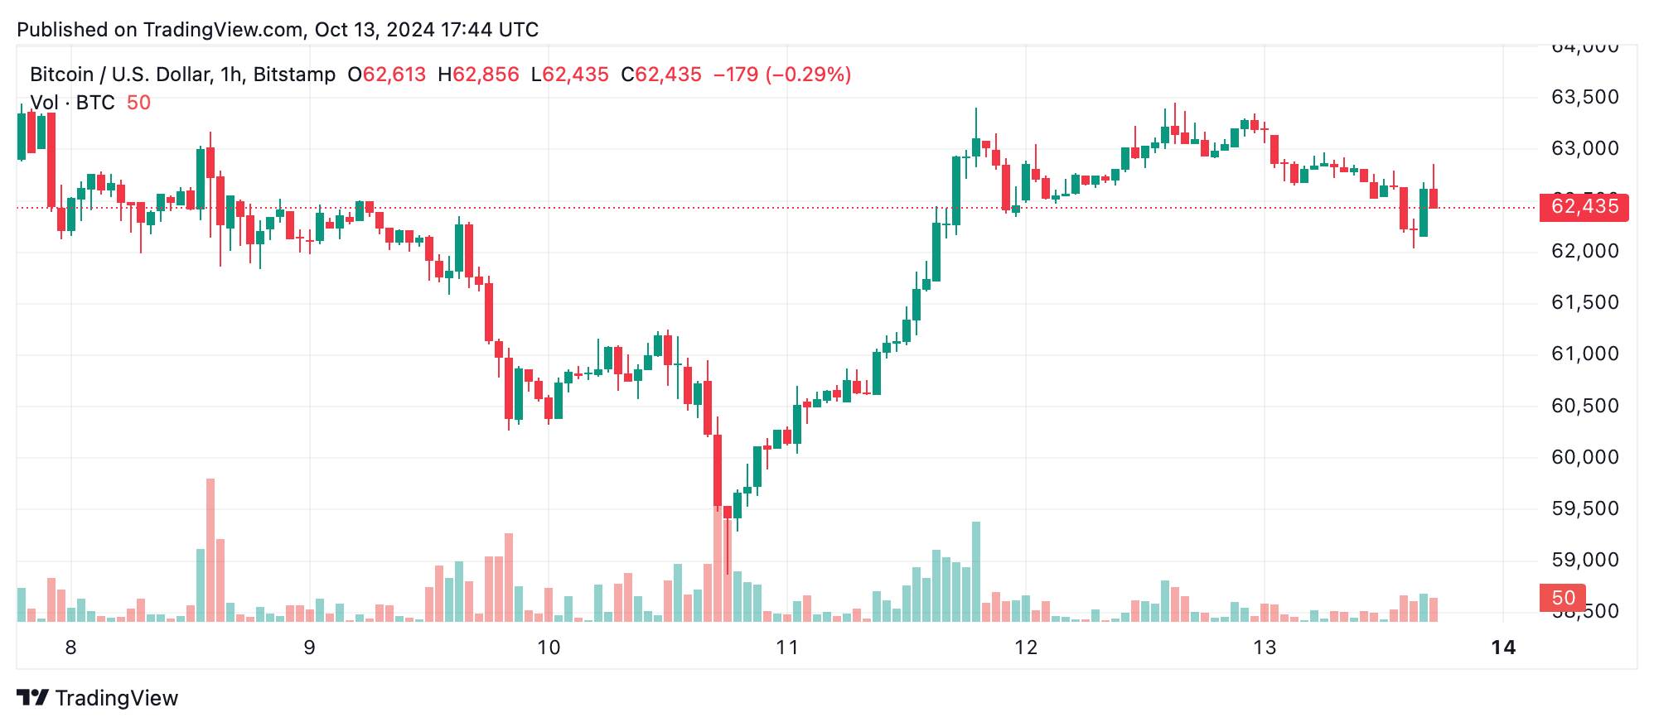Select the date label 10 on time axis
The image size is (1654, 727).
click(549, 648)
